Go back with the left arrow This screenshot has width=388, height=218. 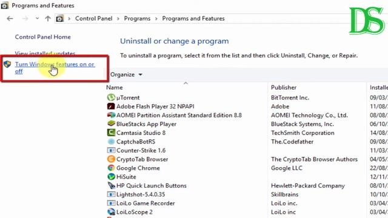click(10, 19)
